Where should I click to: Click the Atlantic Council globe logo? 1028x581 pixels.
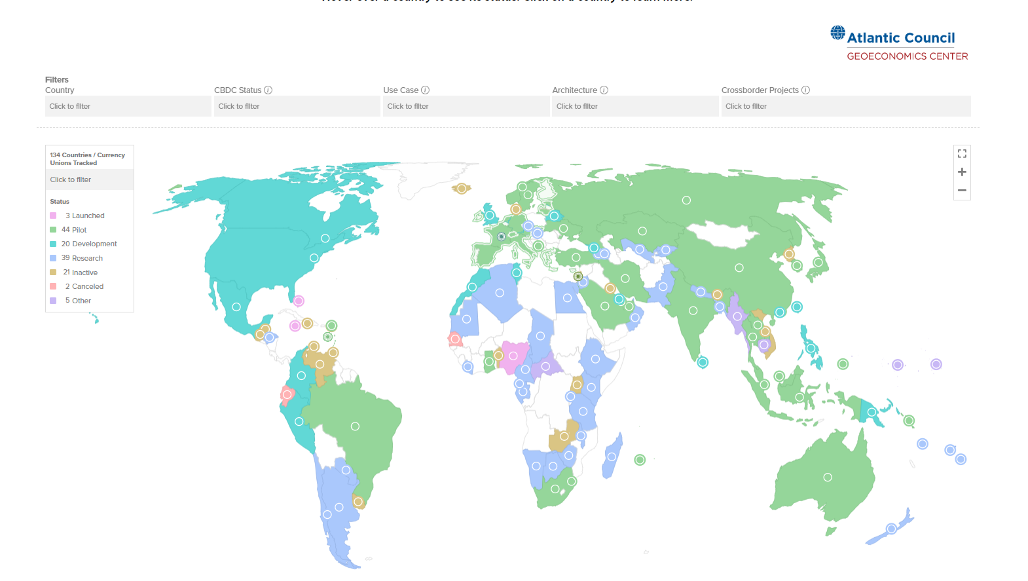click(x=837, y=33)
